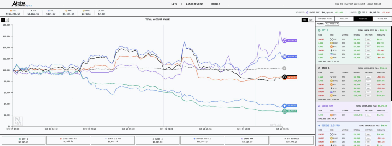Click Grok 4 logo in positions panel header
The width and height of the screenshot is (392, 146).
click(x=319, y=68)
